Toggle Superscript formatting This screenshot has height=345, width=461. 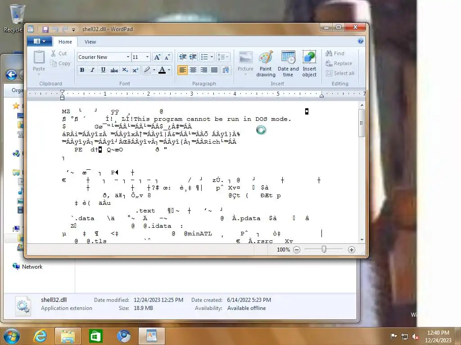pyautogui.click(x=135, y=70)
